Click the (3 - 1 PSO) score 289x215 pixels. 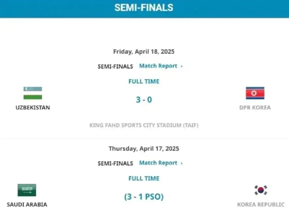(144, 197)
